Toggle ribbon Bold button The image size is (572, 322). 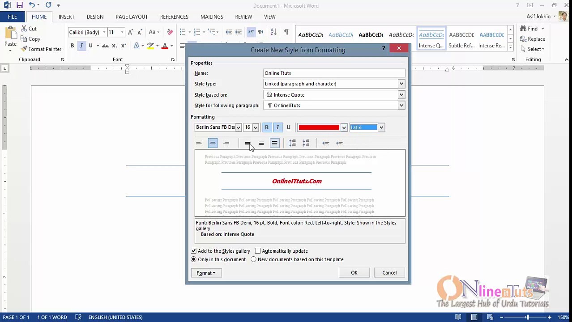point(72,46)
